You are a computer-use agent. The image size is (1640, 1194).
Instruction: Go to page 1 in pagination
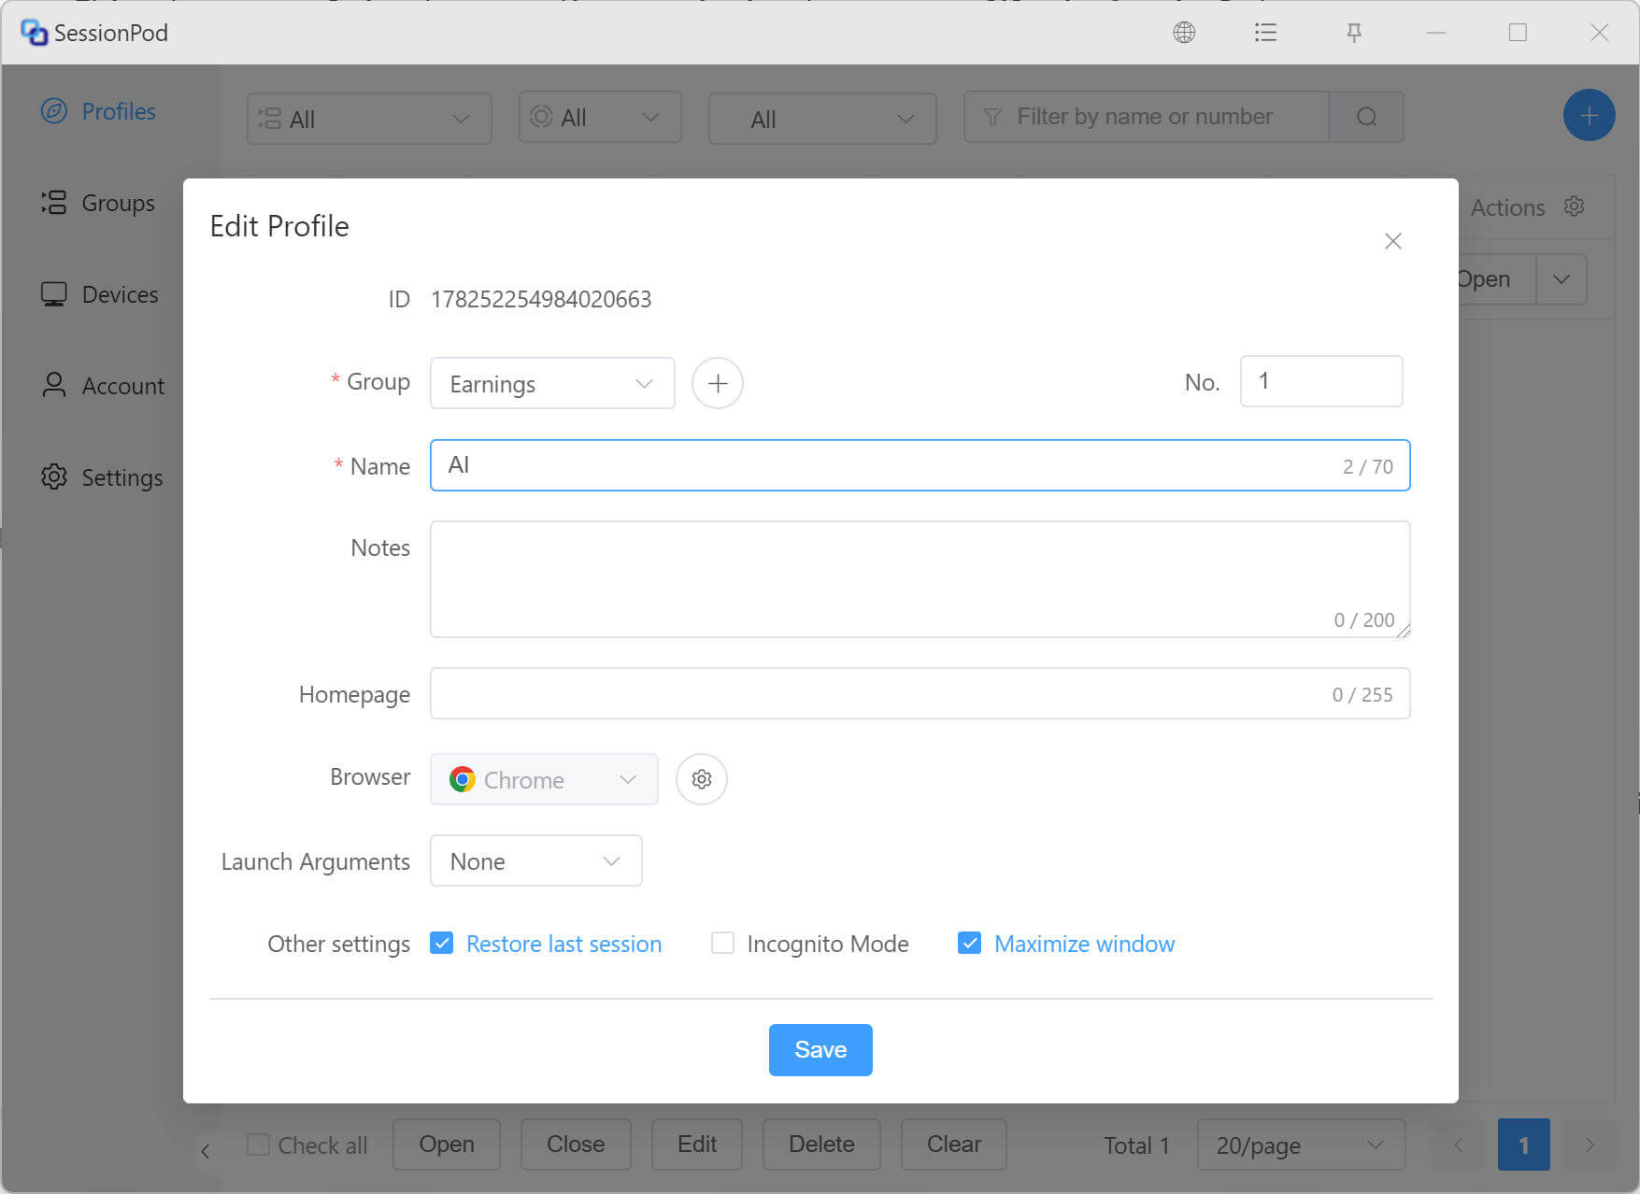tap(1523, 1144)
